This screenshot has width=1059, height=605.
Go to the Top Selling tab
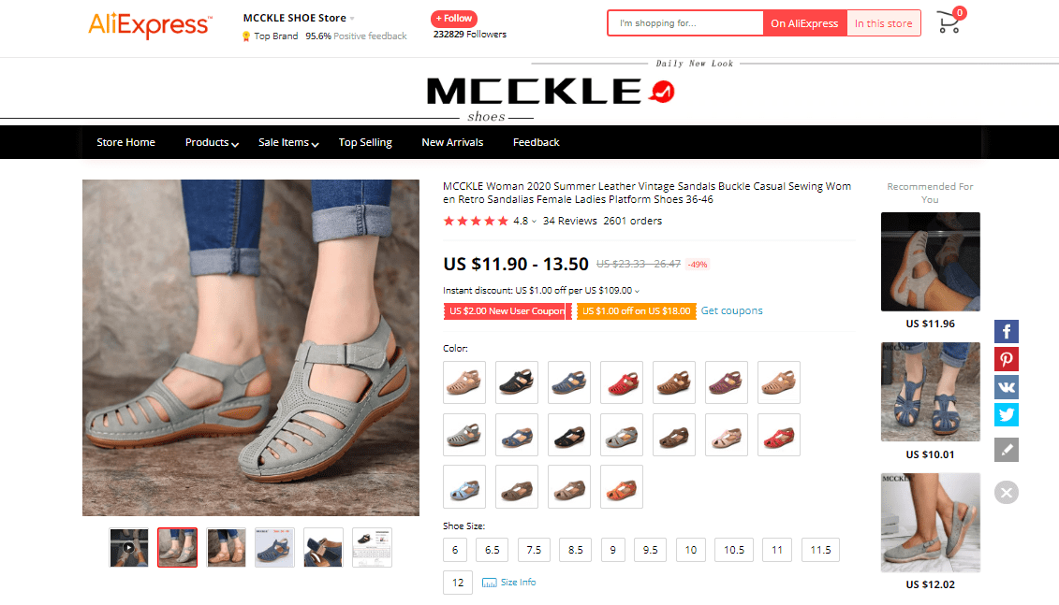click(x=365, y=142)
